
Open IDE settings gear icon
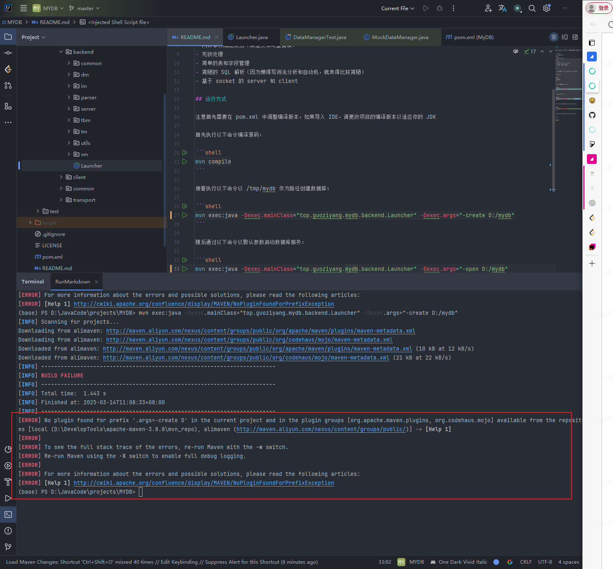point(547,8)
